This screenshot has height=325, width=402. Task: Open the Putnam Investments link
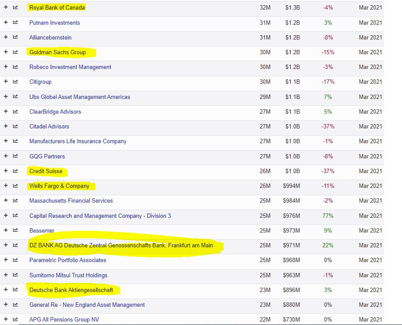pyautogui.click(x=55, y=23)
